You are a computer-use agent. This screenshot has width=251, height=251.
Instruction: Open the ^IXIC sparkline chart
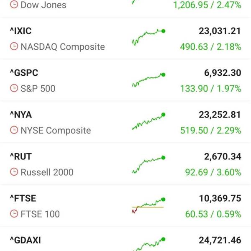tap(149, 37)
